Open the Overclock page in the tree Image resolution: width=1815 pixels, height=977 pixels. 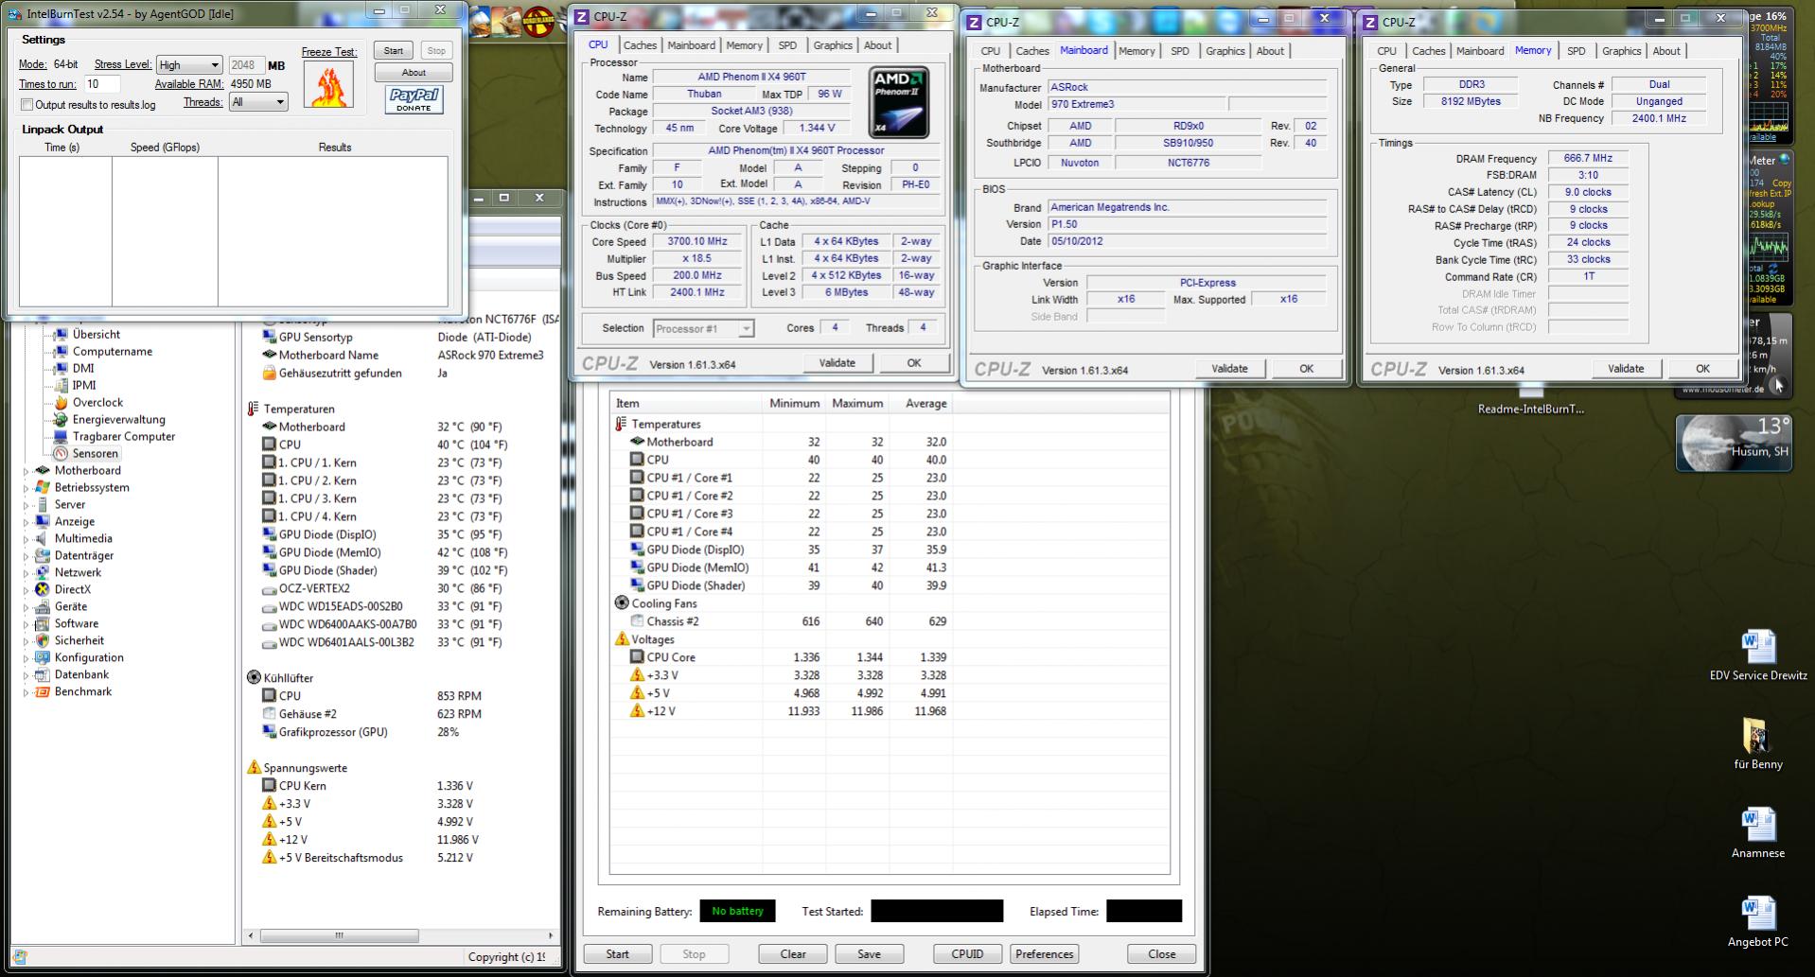(97, 402)
